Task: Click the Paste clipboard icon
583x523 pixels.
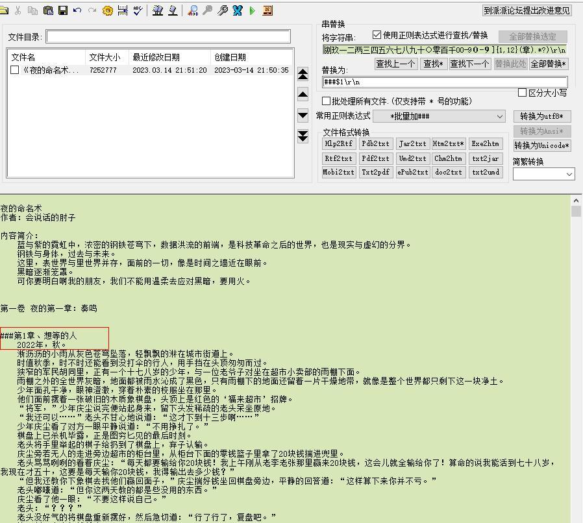Action: click(48, 10)
